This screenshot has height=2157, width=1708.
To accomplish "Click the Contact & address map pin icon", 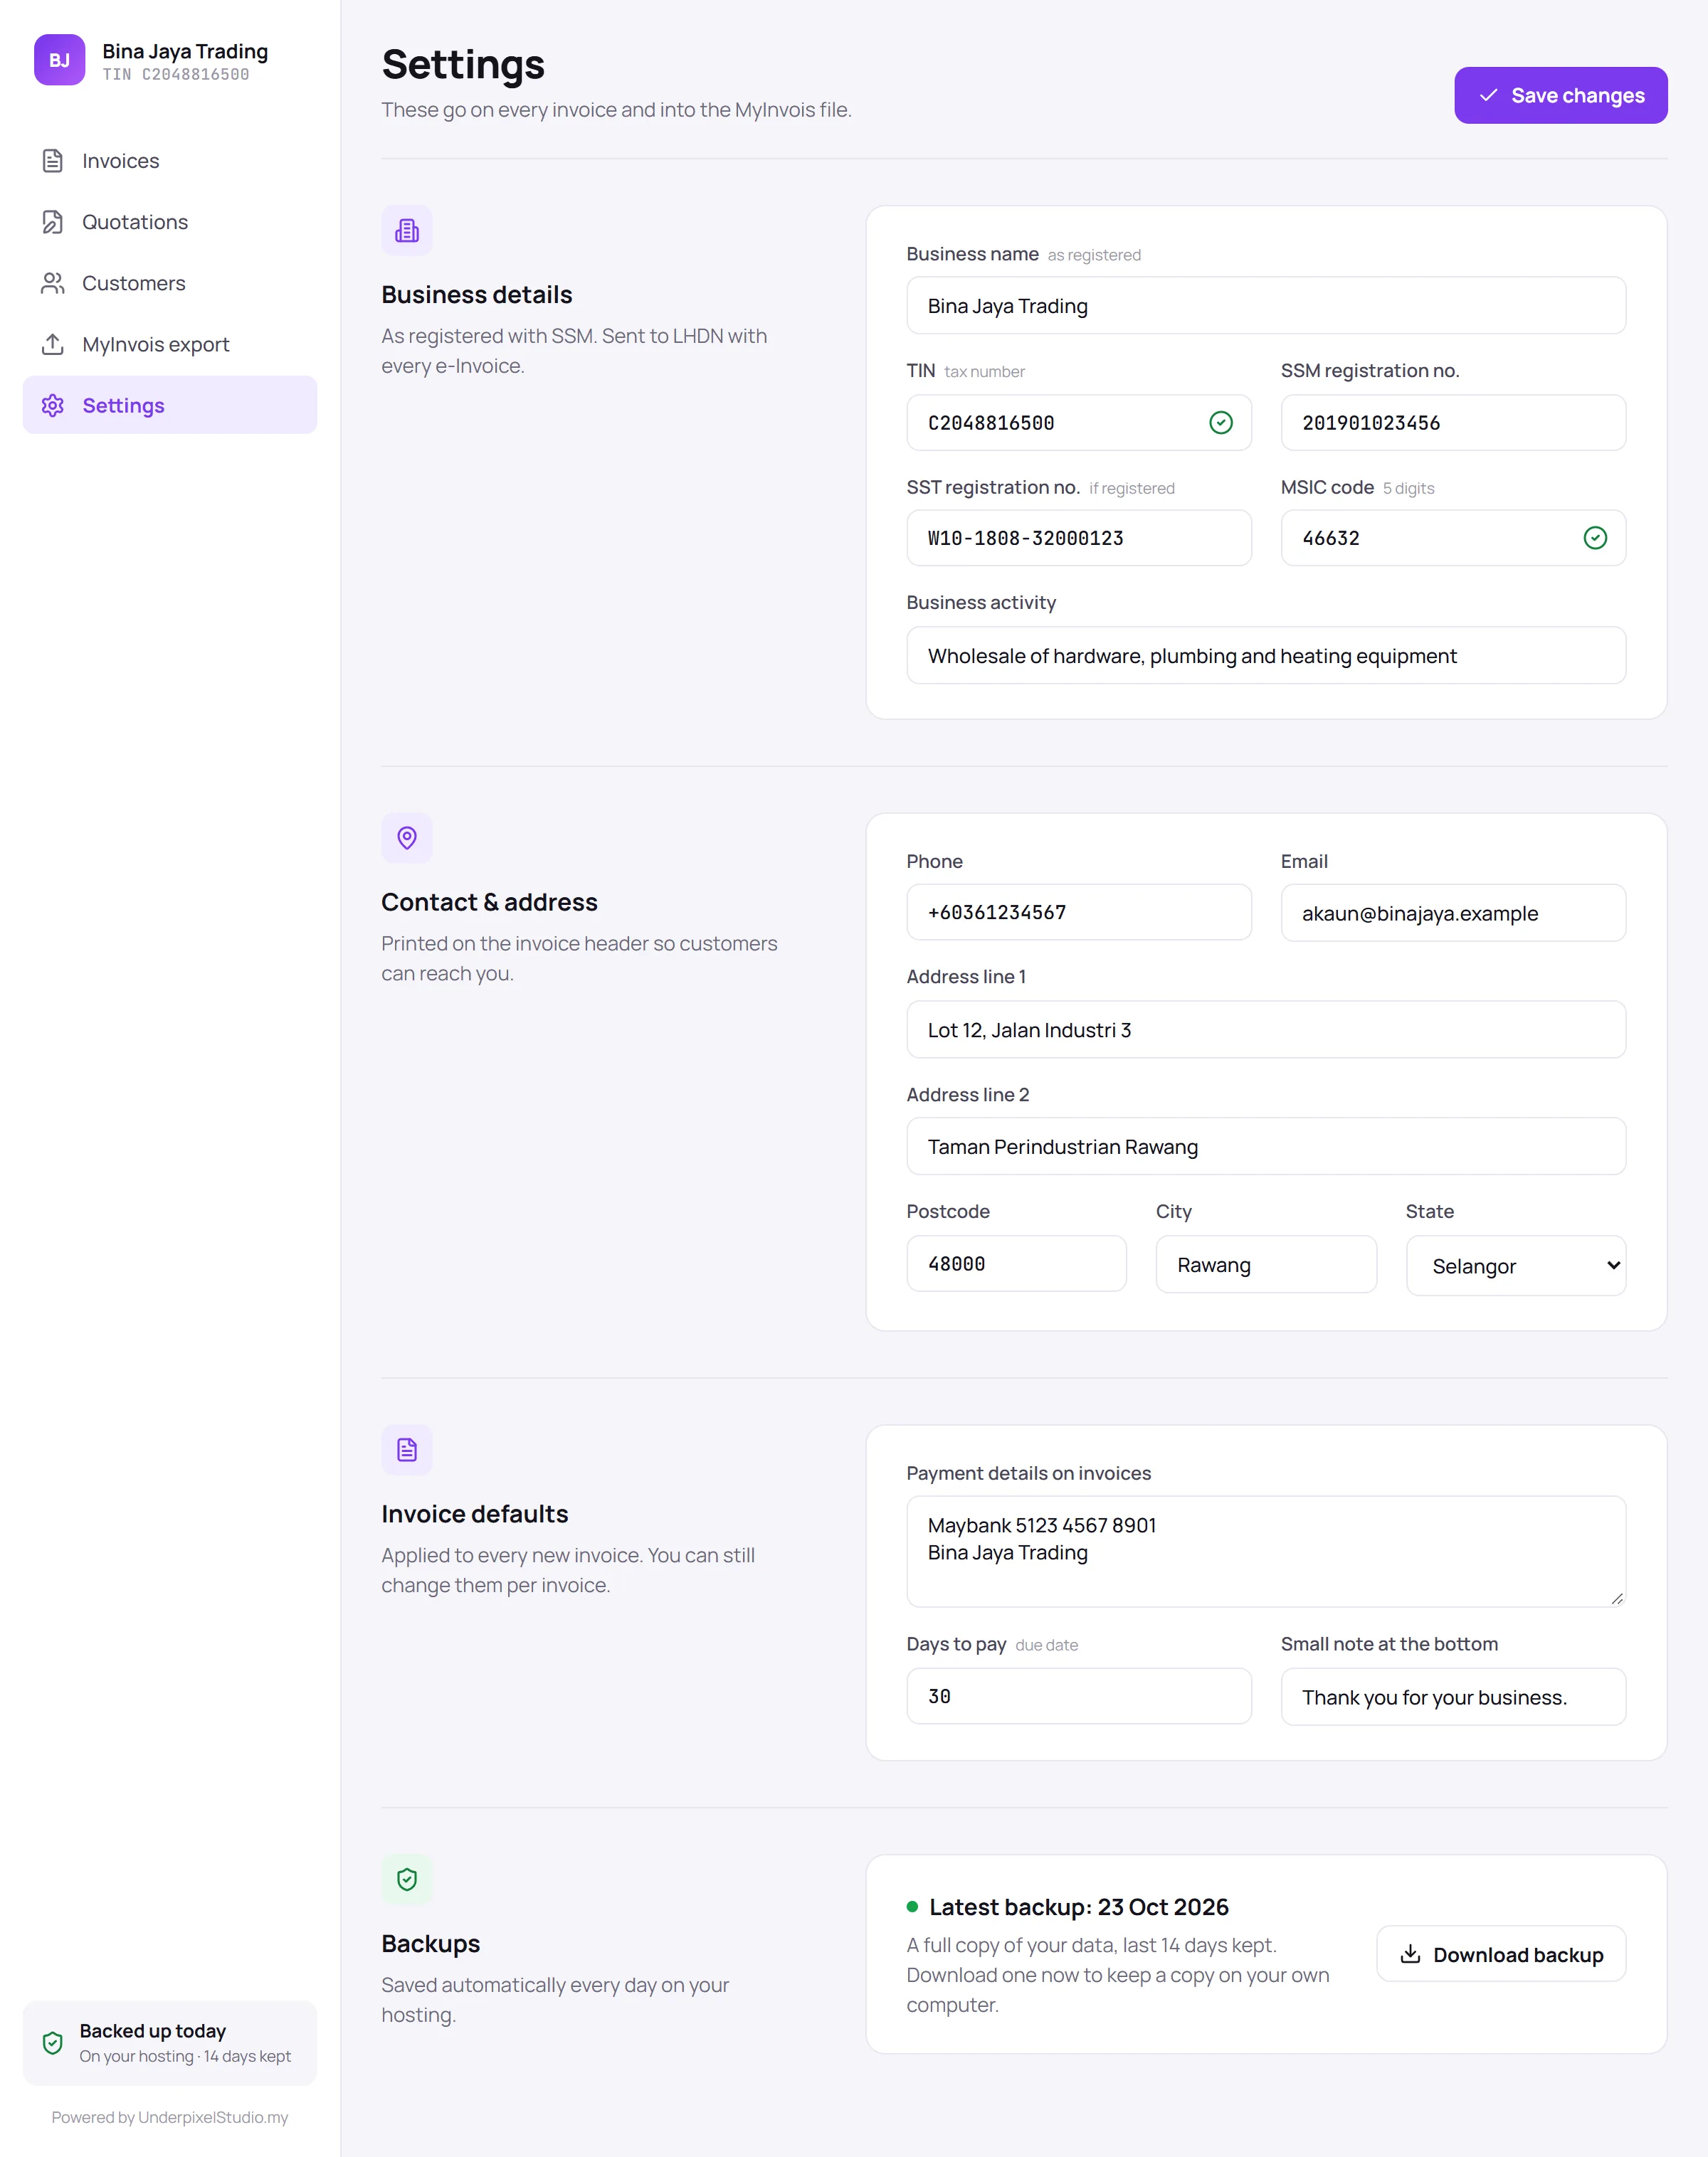I will pyautogui.click(x=407, y=837).
